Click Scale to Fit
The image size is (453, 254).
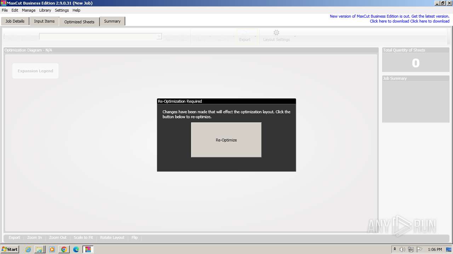[x=83, y=237]
